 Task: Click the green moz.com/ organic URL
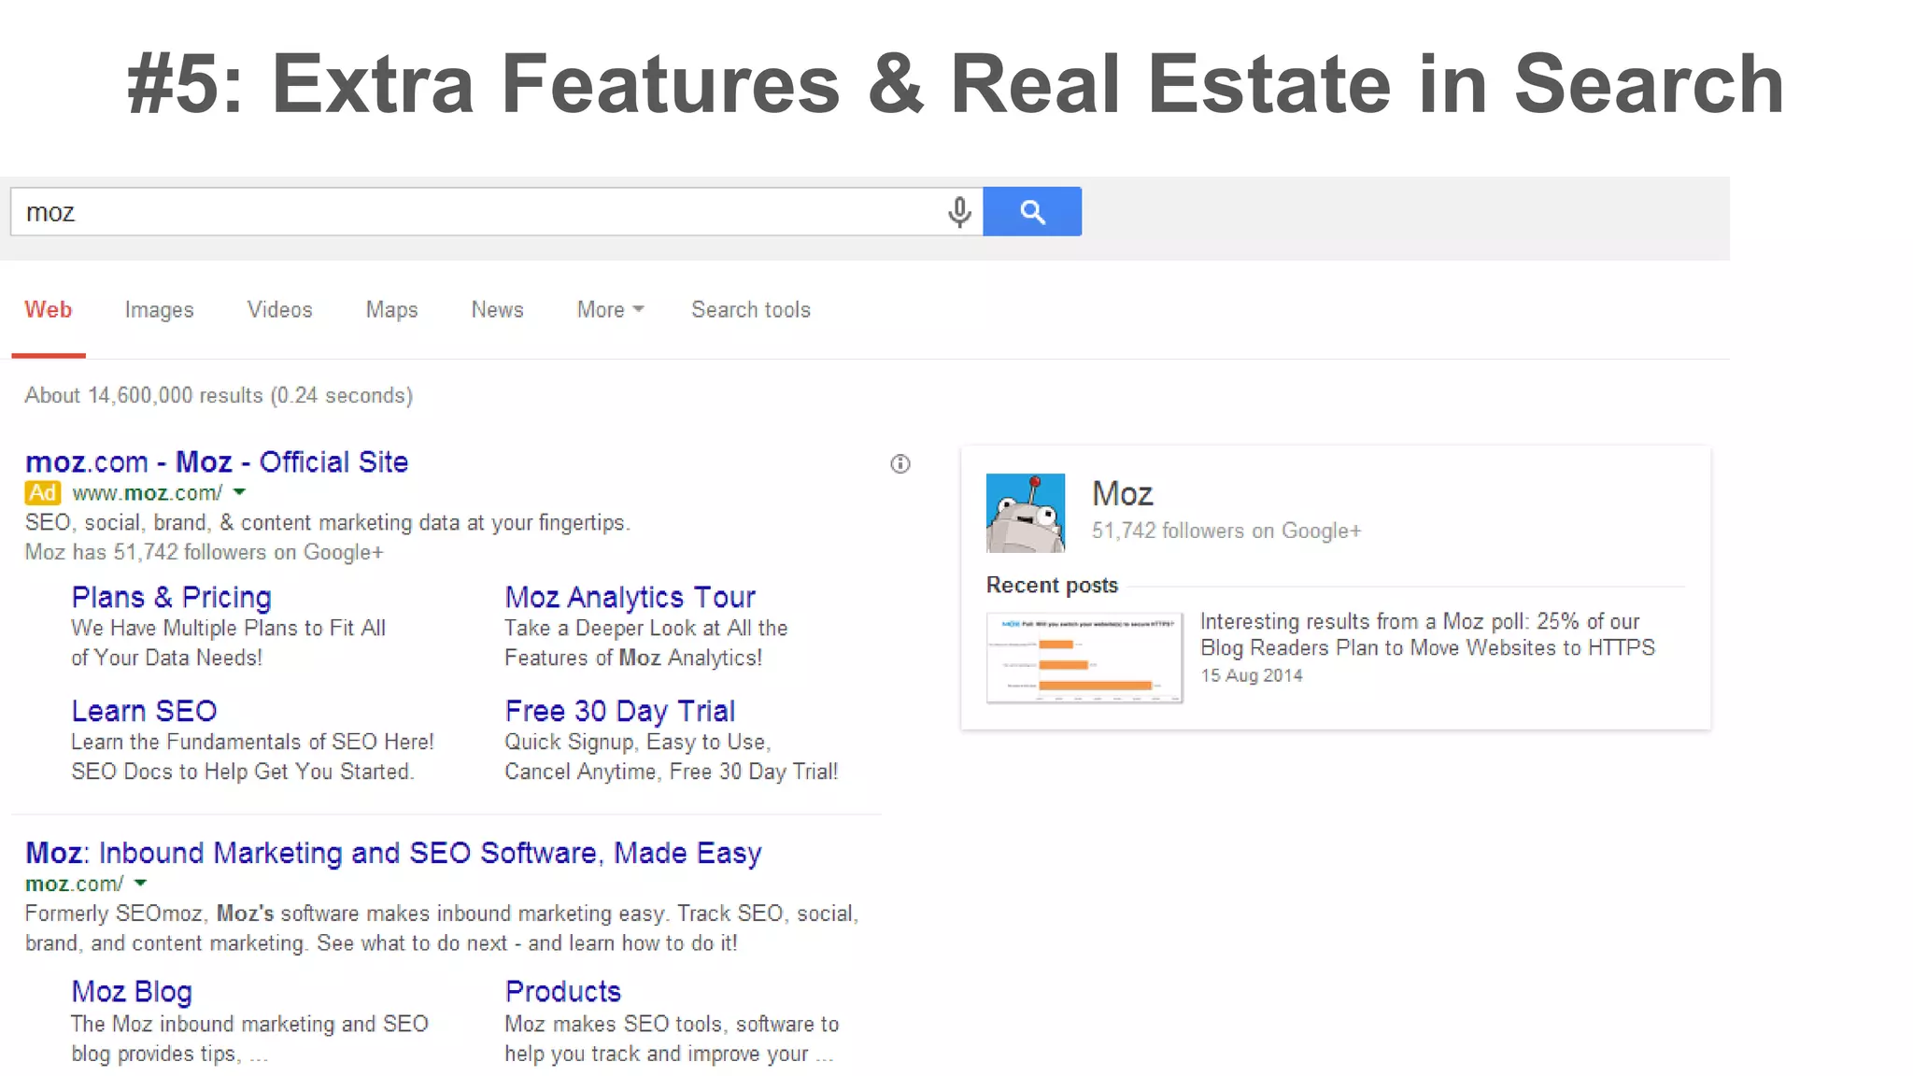[x=74, y=883]
